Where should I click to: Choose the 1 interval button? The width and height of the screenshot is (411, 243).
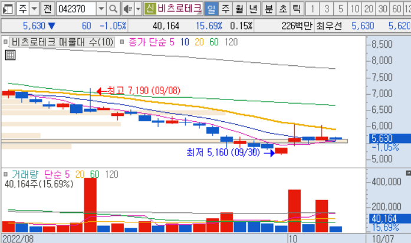click(x=313, y=9)
